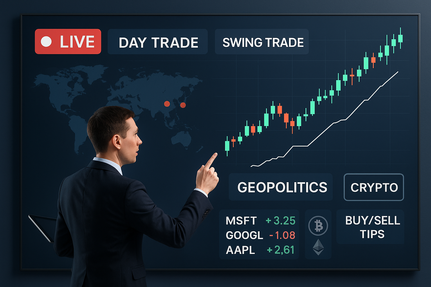This screenshot has height=287, width=431.
Task: Click the first green candlestick on chart
Action: [227, 146]
